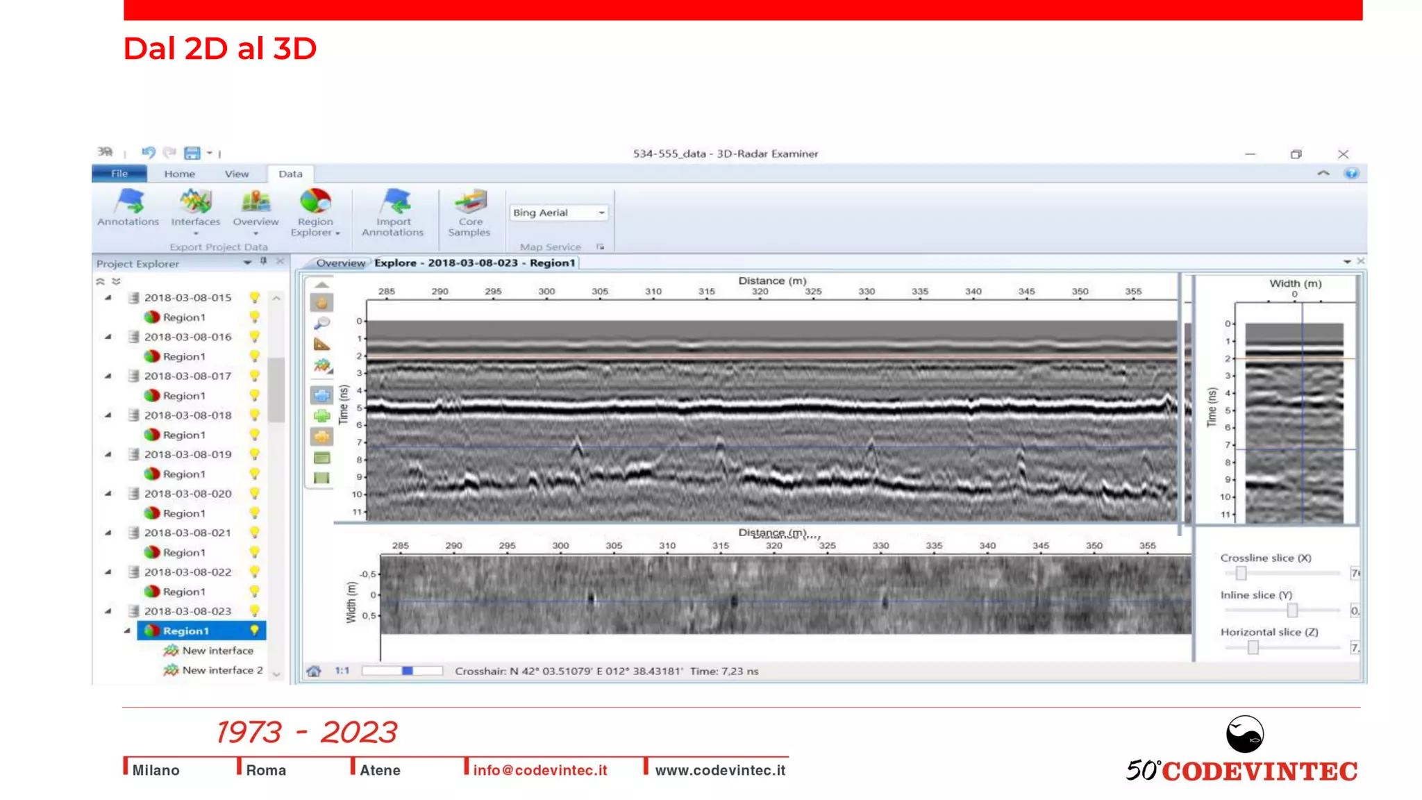Click the File menu button
Image resolution: width=1422 pixels, height=800 pixels.
click(x=119, y=174)
